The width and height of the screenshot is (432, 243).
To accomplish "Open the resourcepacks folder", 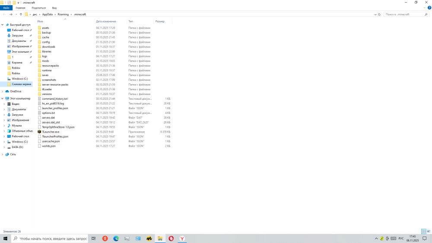I will 51,66.
